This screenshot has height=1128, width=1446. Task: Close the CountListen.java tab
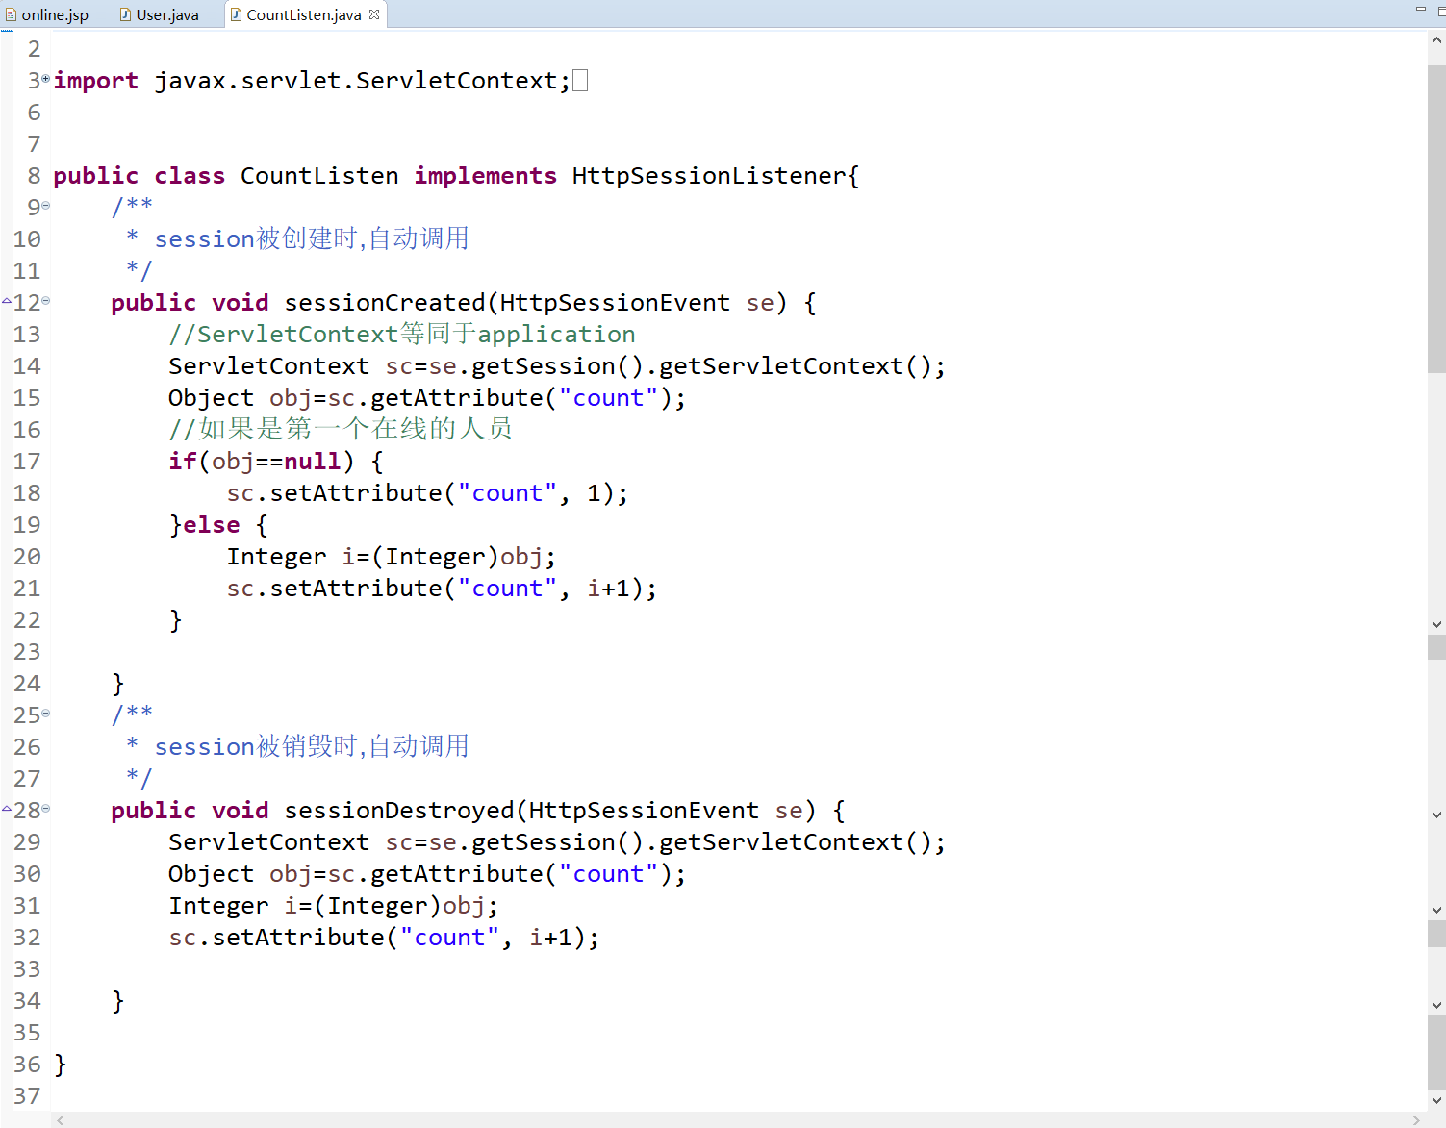point(374,14)
